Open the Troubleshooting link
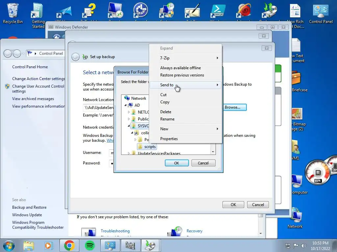This screenshot has width=337, height=252. click(x=115, y=231)
